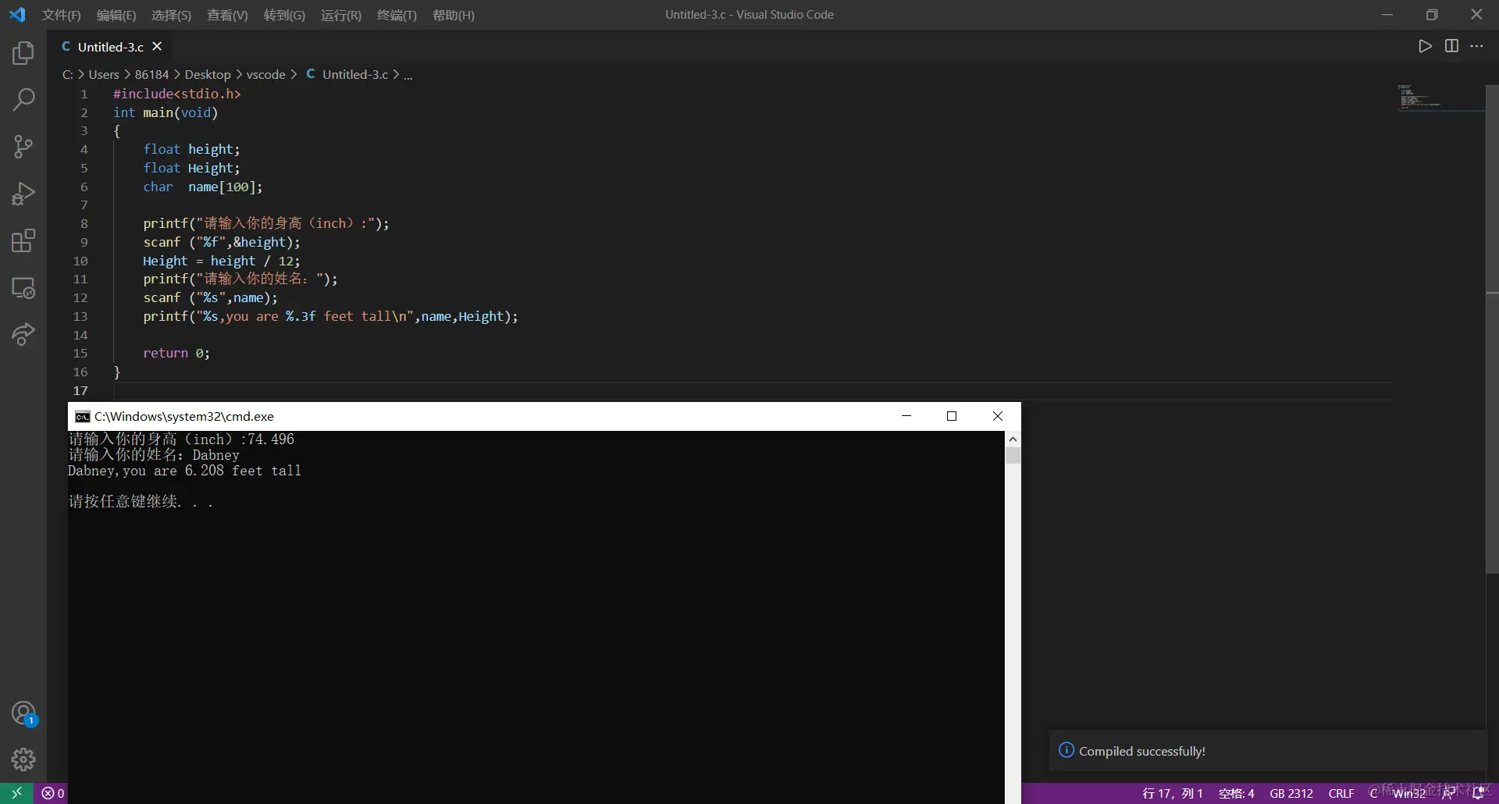Screen dimensions: 1499x804
Task: Open the Search view in activity bar
Action: pos(23,100)
